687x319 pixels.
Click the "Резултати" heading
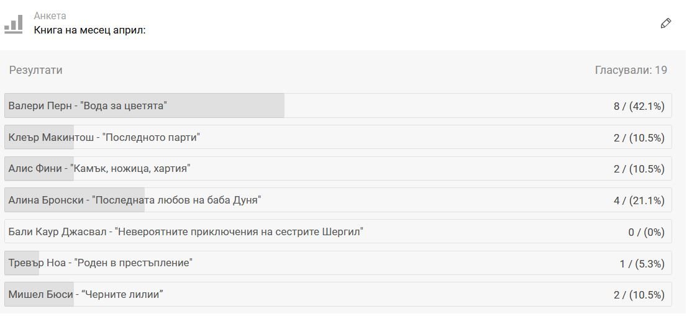point(35,70)
